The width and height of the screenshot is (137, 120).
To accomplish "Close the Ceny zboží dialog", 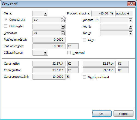I will coord(131,4).
